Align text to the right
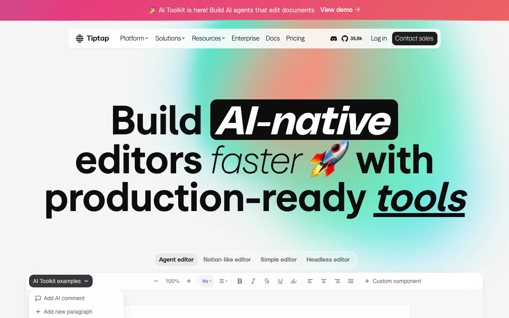This screenshot has height=318, width=509. (x=337, y=281)
